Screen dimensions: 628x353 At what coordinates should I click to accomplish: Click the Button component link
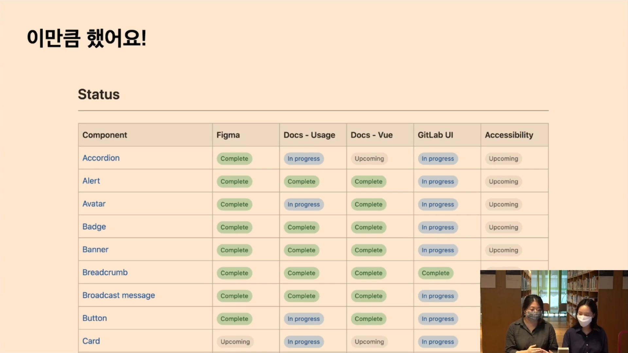95,318
